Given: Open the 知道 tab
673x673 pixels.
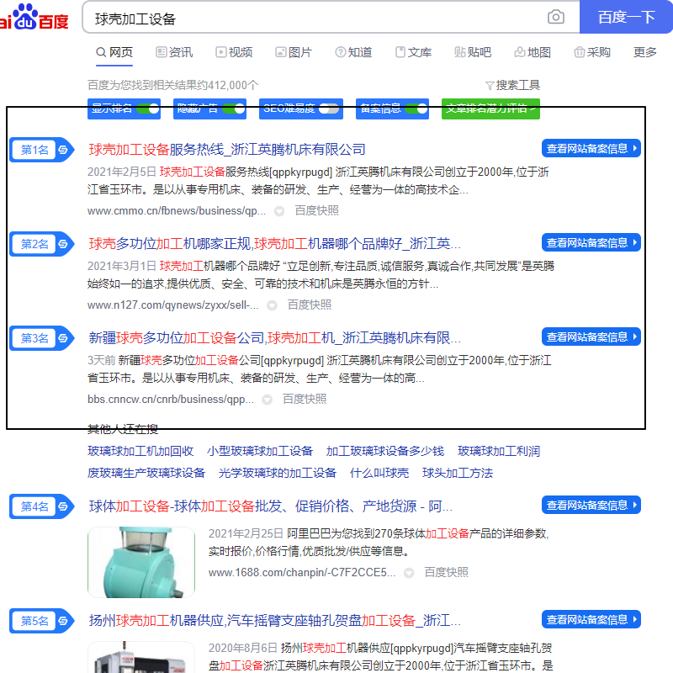Looking at the screenshot, I should 353,52.
